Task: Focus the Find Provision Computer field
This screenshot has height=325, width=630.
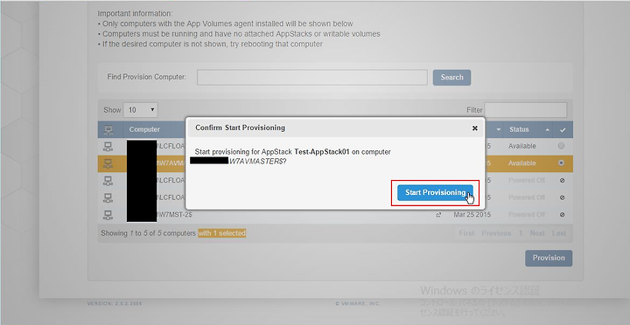Action: coord(311,78)
